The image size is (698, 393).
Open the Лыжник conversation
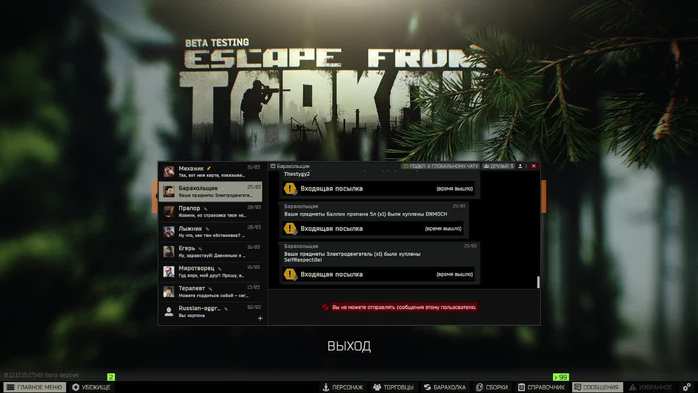pyautogui.click(x=210, y=231)
